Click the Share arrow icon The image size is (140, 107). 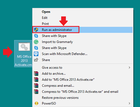pos(36,60)
